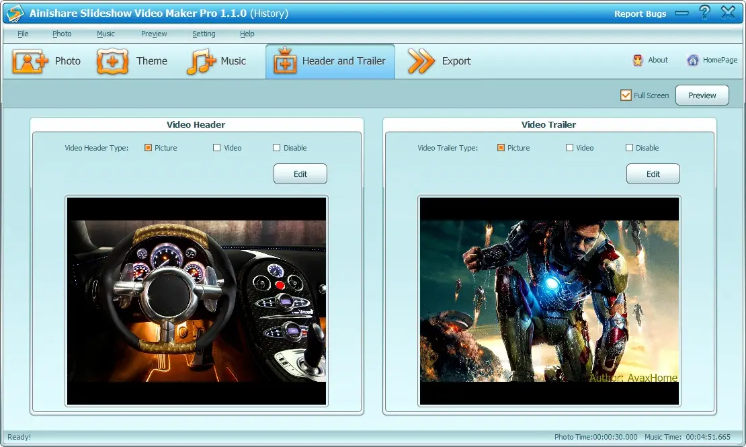The height and width of the screenshot is (447, 746).
Task: Click the Video Trailer Iron Man thumbnail
Action: pyautogui.click(x=549, y=301)
